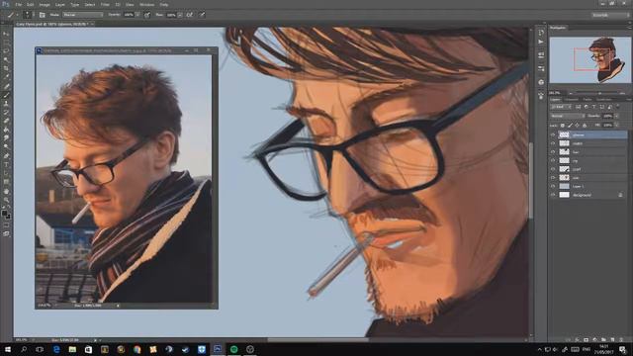The image size is (633, 356).
Task: Open the tool preset picker arrow
Action: coord(17,15)
